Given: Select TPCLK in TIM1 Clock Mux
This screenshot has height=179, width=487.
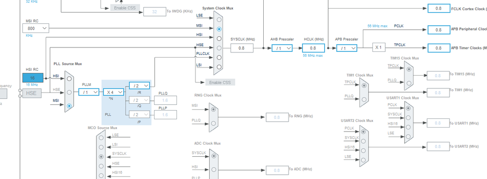Looking at the screenshot, I should point(364,85).
